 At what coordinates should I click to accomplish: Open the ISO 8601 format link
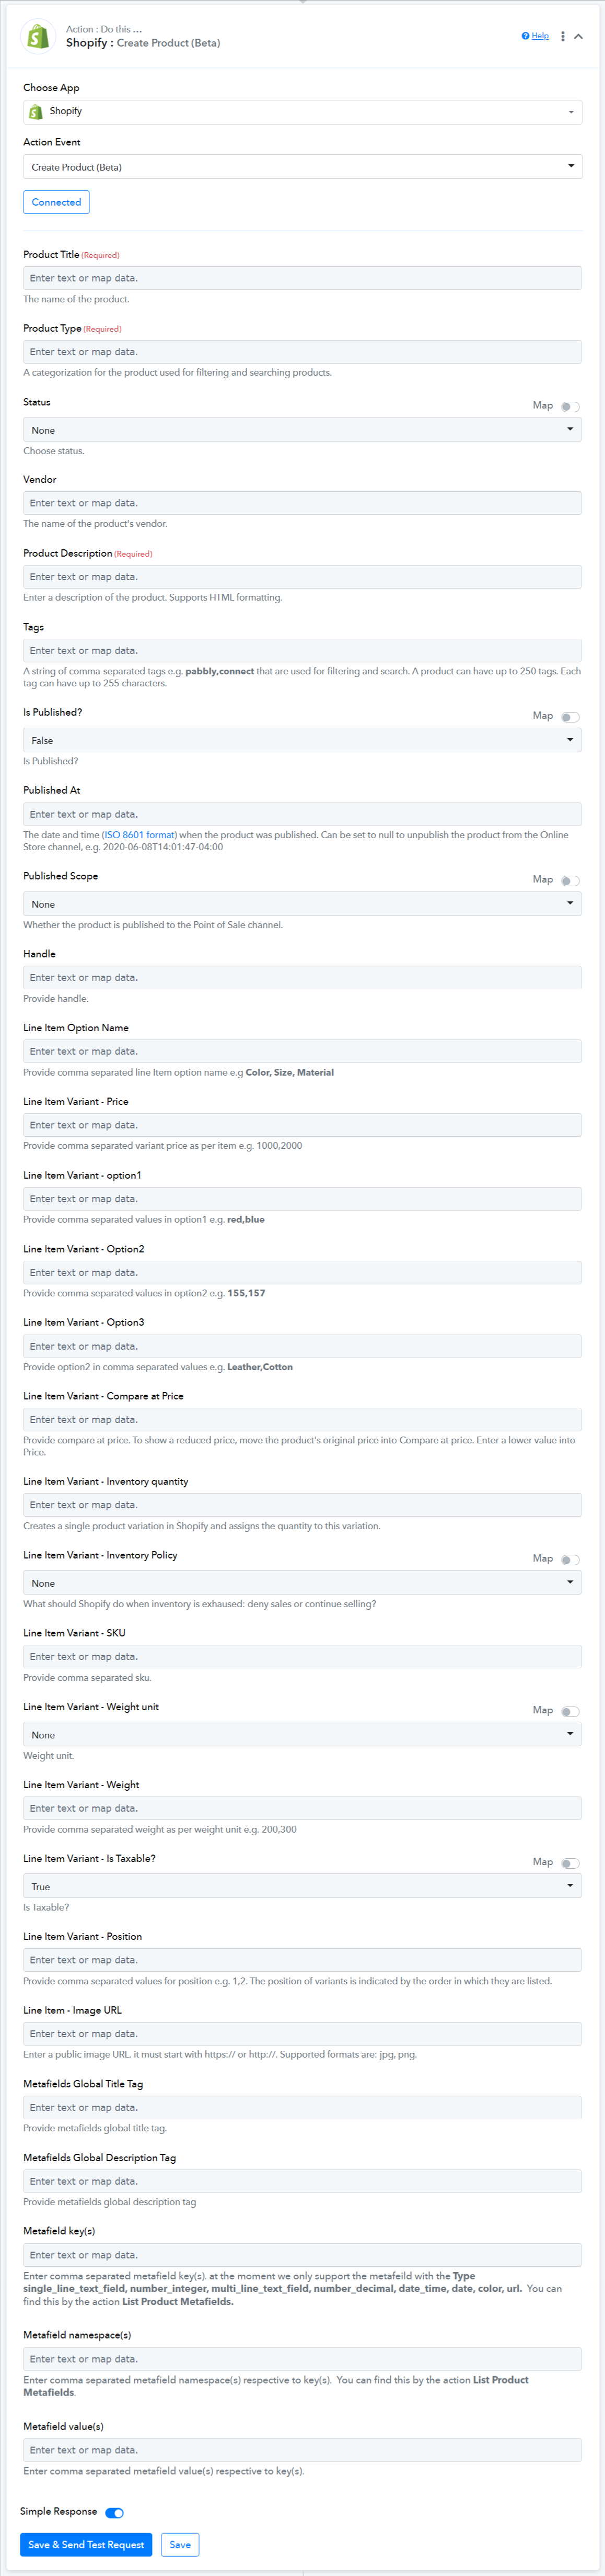[x=140, y=835]
